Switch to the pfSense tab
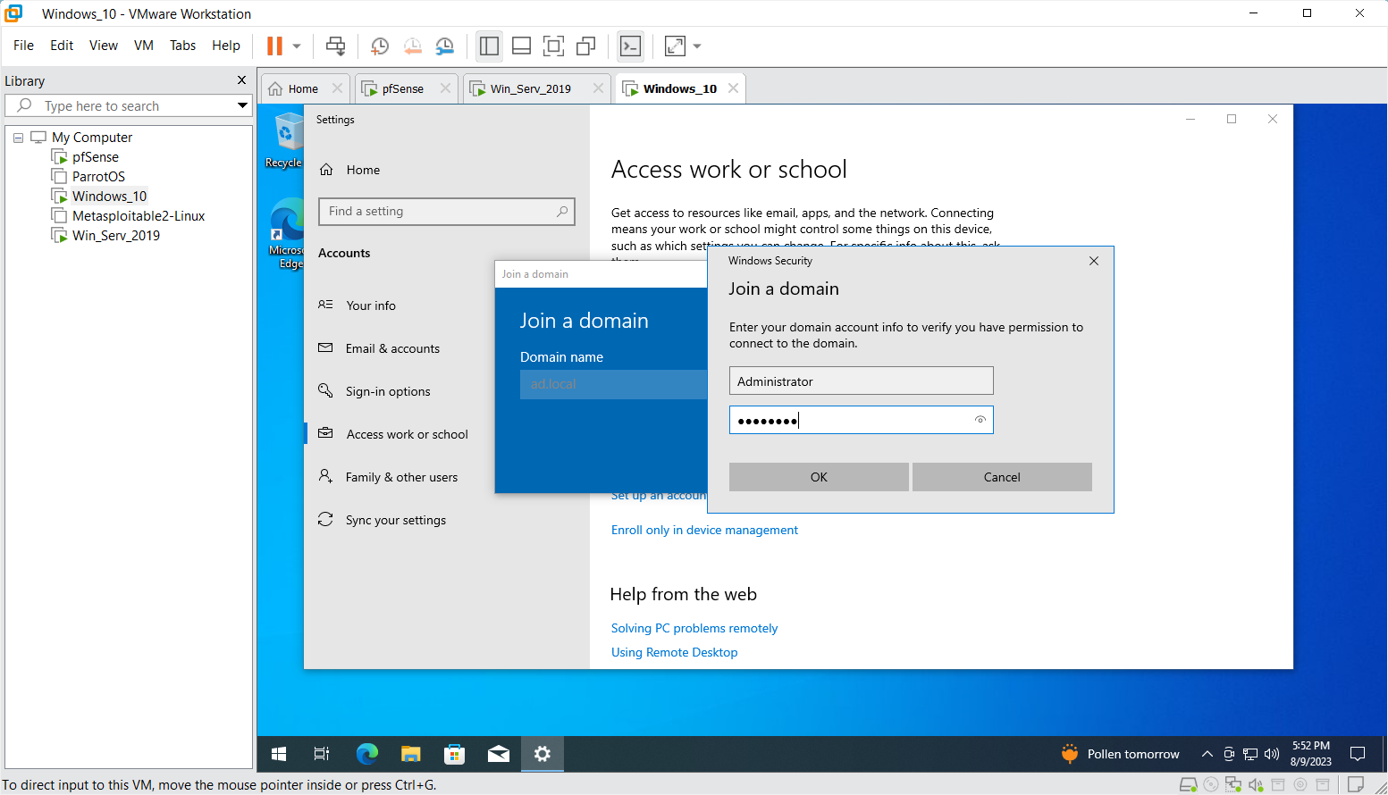 (404, 88)
